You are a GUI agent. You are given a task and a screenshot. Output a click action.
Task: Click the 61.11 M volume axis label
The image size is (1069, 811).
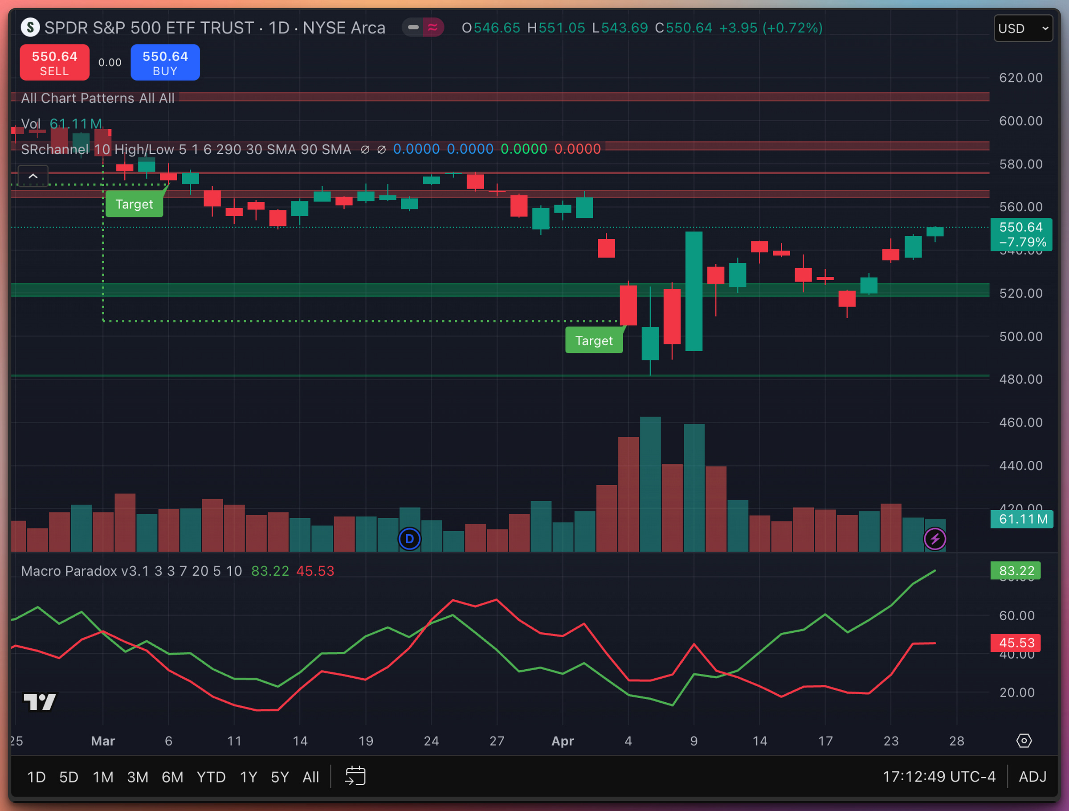tap(1022, 519)
